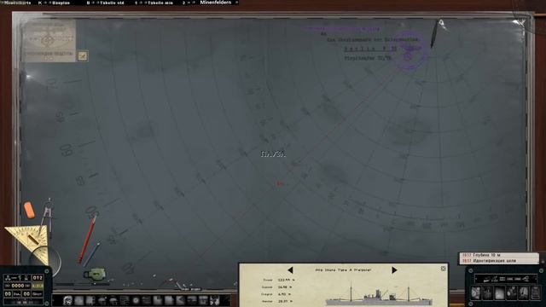Click the 122.55 м length value
The height and width of the screenshot is (307, 546).
click(287, 280)
